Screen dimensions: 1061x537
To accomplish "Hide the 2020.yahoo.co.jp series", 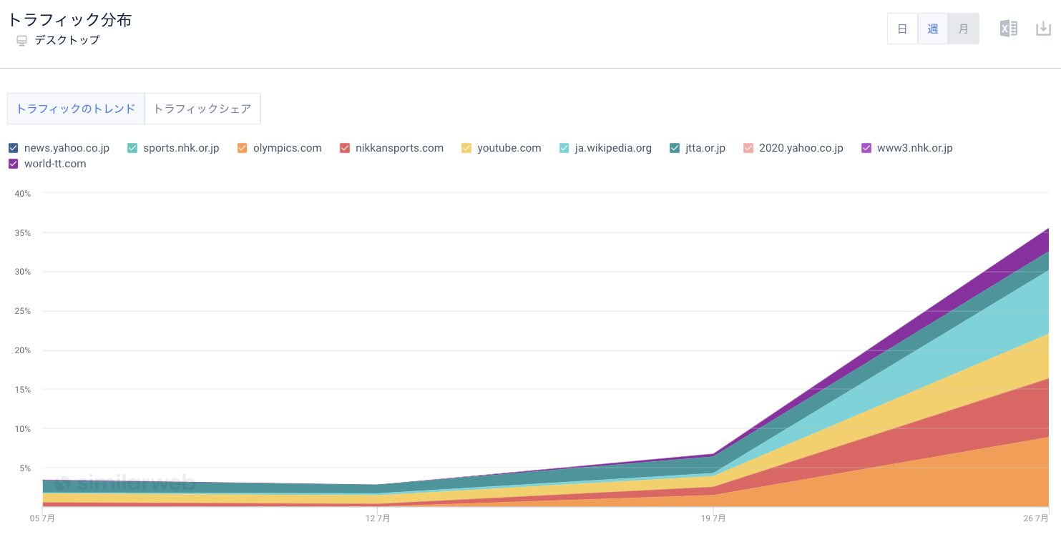I will coord(748,148).
